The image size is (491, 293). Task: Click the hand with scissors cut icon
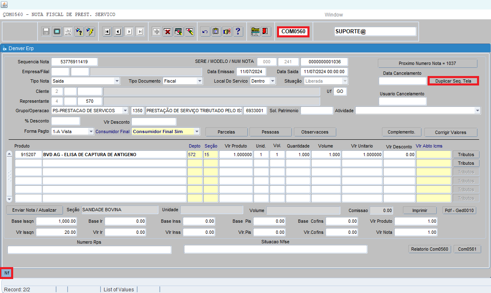click(x=227, y=32)
